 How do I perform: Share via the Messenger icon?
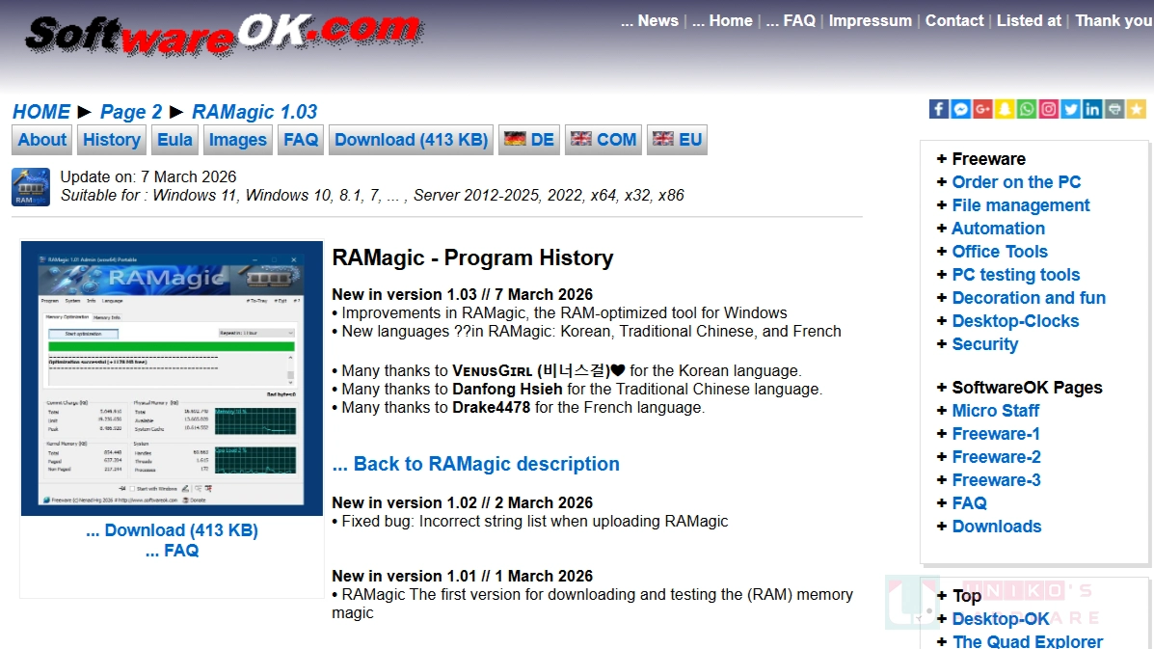click(x=960, y=110)
